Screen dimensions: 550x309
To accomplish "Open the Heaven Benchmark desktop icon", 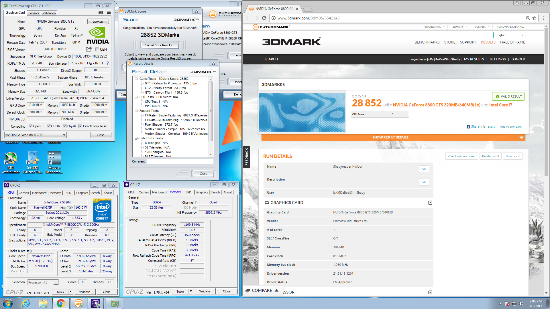I will (54, 162).
